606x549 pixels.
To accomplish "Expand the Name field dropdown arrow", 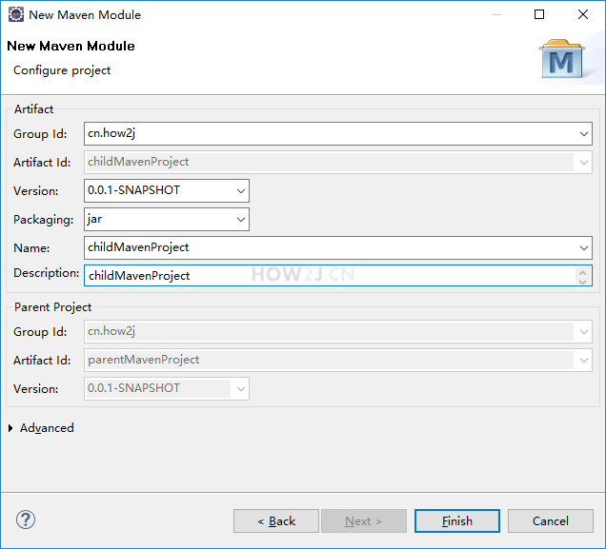I will tap(583, 248).
